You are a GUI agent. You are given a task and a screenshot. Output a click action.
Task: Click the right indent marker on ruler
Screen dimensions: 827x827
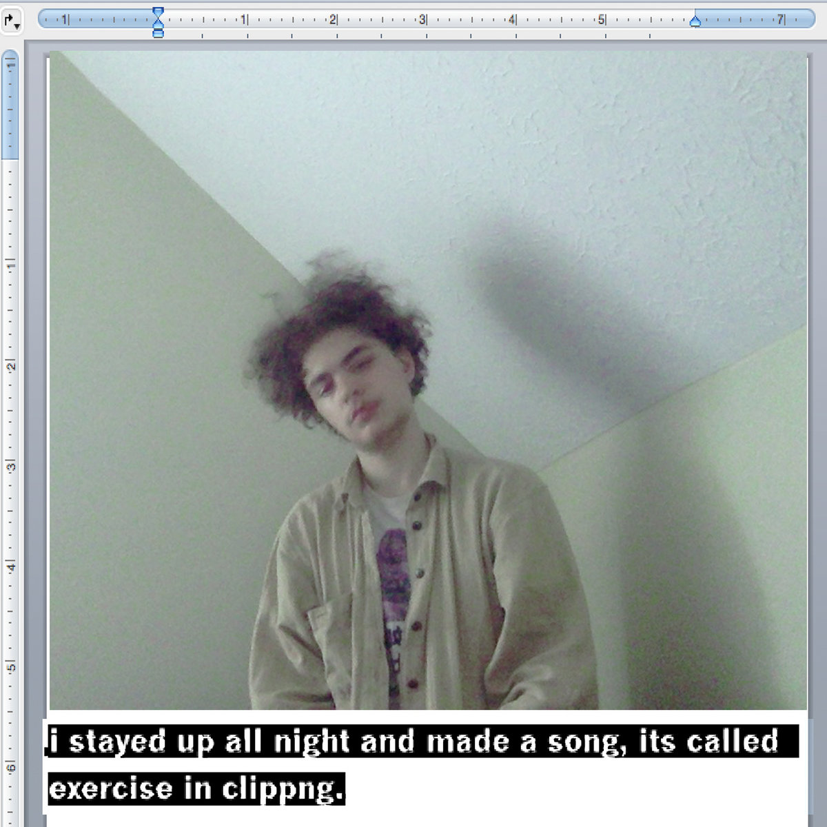(x=695, y=22)
